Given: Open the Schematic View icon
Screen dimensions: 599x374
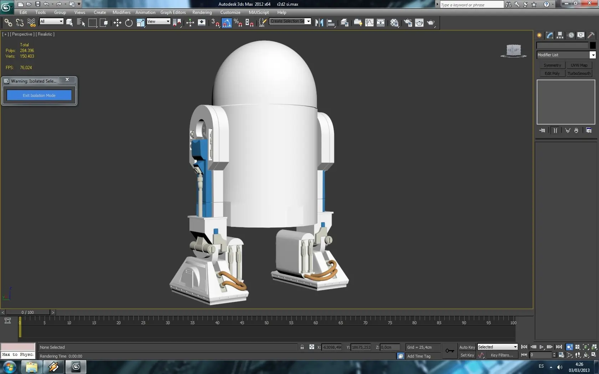Looking at the screenshot, I should pyautogui.click(x=381, y=23).
